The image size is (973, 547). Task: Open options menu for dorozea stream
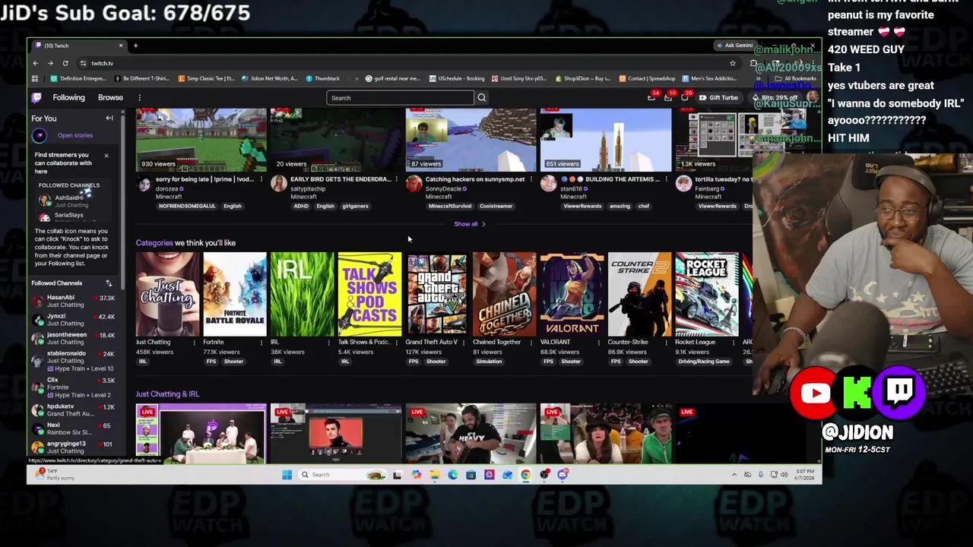(x=261, y=179)
